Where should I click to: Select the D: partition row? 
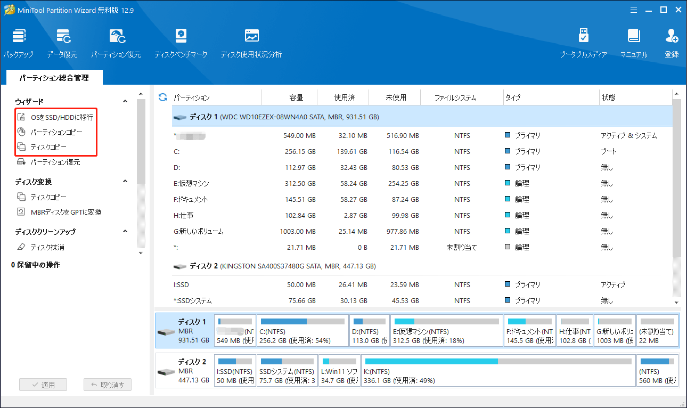point(422,167)
